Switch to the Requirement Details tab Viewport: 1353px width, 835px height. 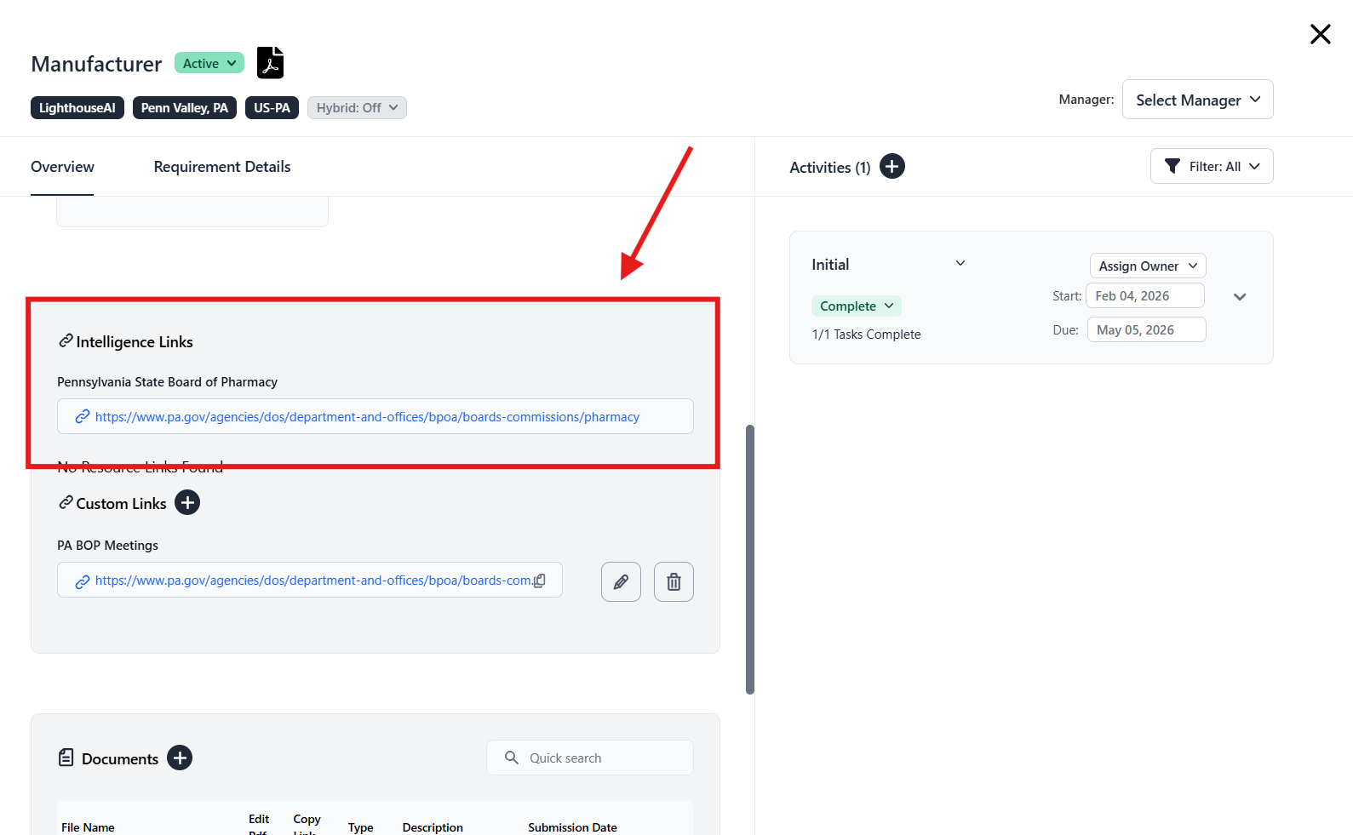[x=222, y=167]
